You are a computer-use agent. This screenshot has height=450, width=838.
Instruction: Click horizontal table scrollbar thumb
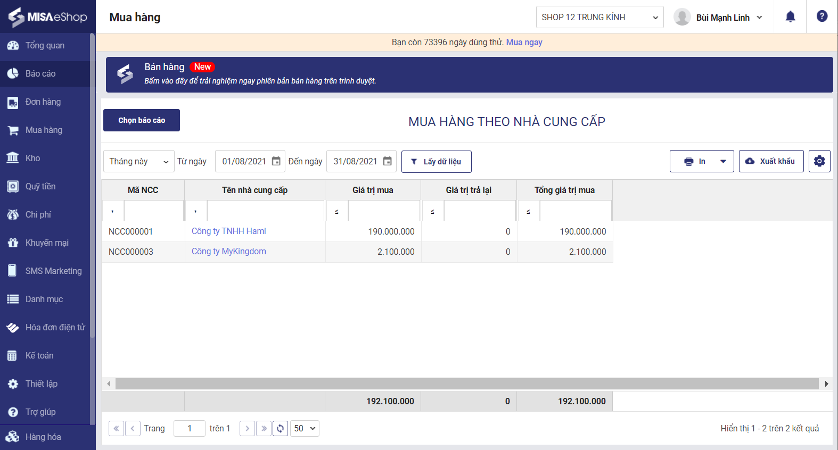tap(467, 384)
